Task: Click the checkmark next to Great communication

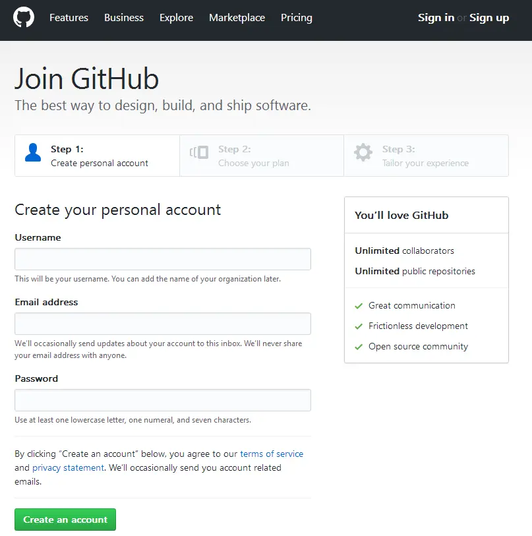Action: click(359, 306)
